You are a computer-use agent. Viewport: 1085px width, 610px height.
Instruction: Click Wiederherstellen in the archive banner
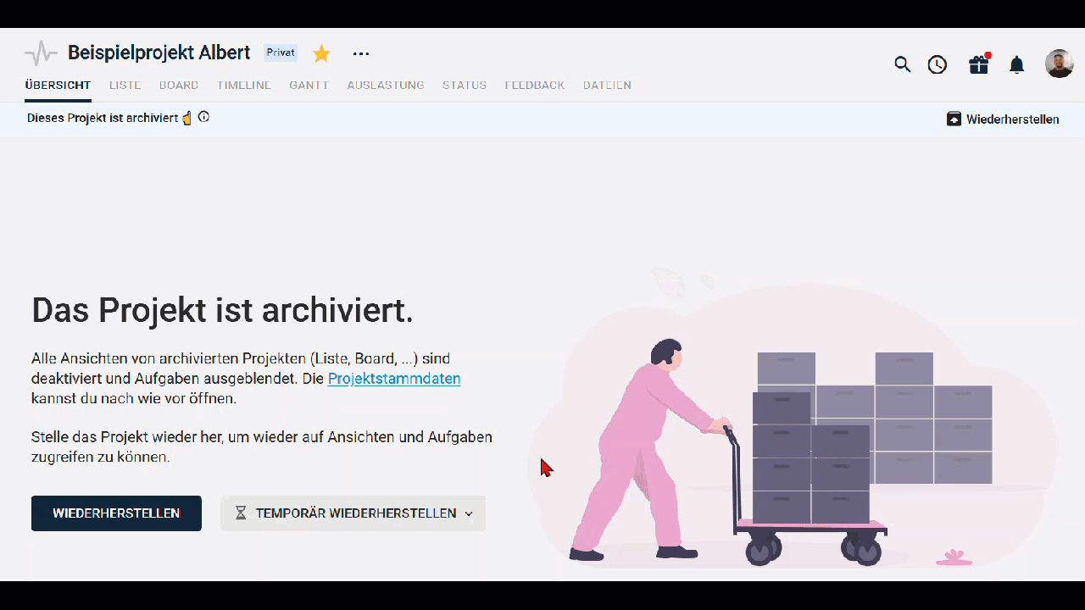1003,119
